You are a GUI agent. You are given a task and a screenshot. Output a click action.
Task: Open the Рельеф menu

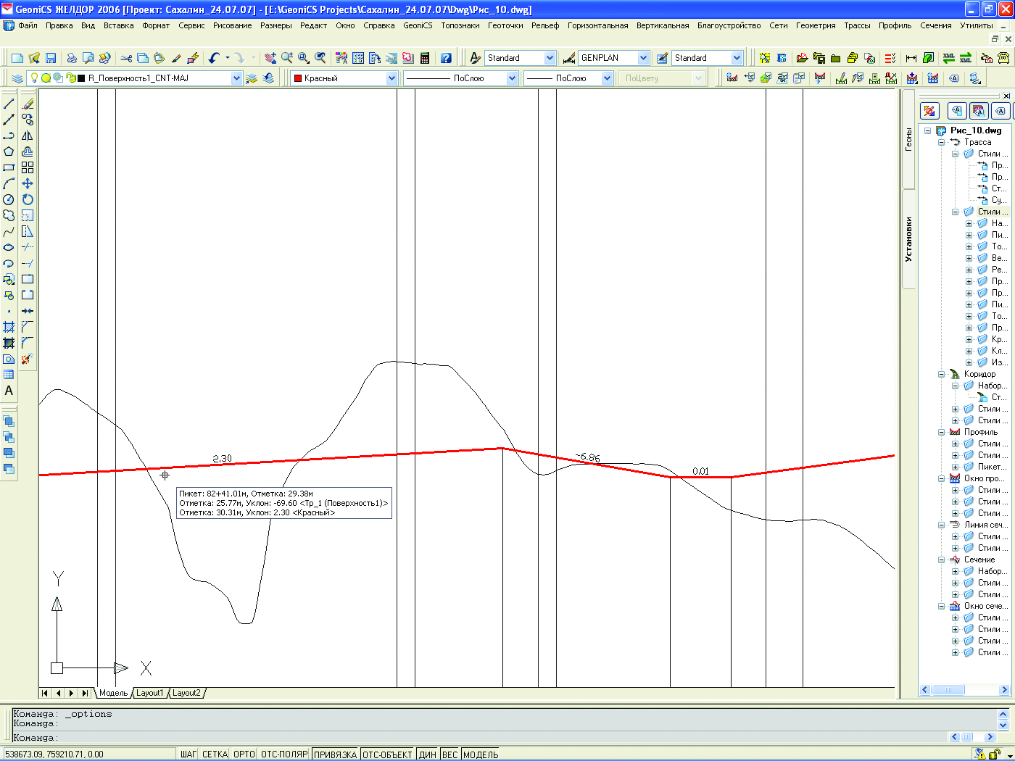click(x=544, y=25)
